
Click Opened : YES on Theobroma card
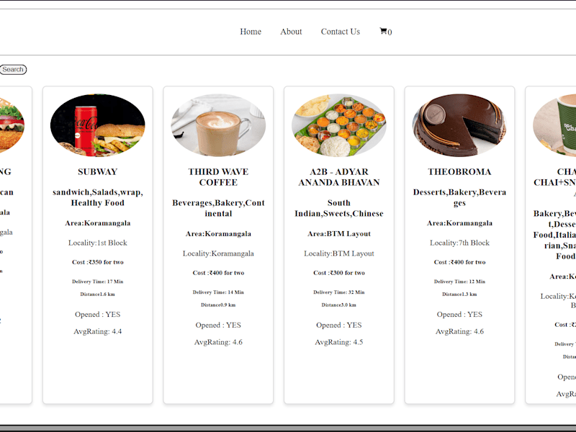(459, 315)
